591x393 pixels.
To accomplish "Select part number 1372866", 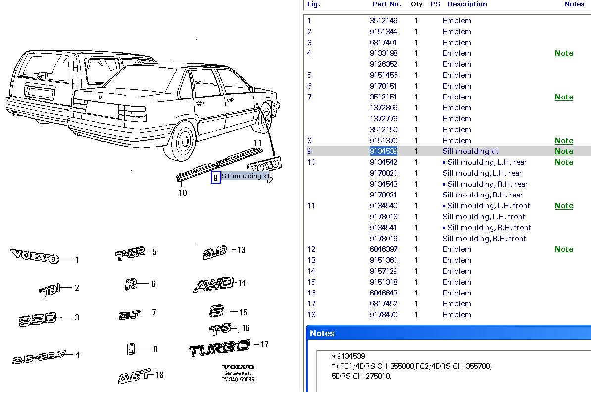I will [x=383, y=108].
